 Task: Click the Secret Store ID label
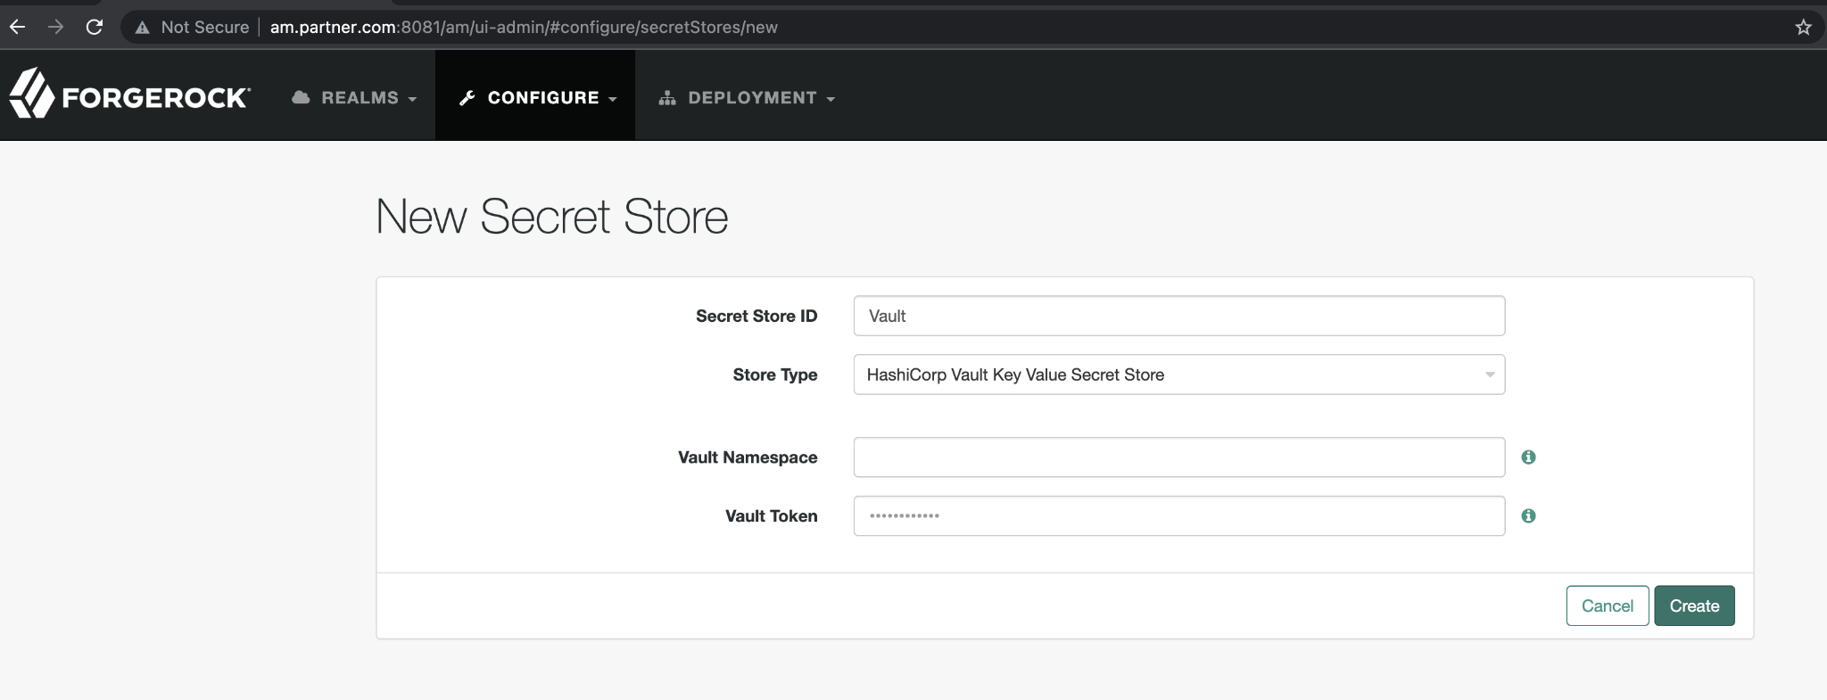click(x=756, y=316)
